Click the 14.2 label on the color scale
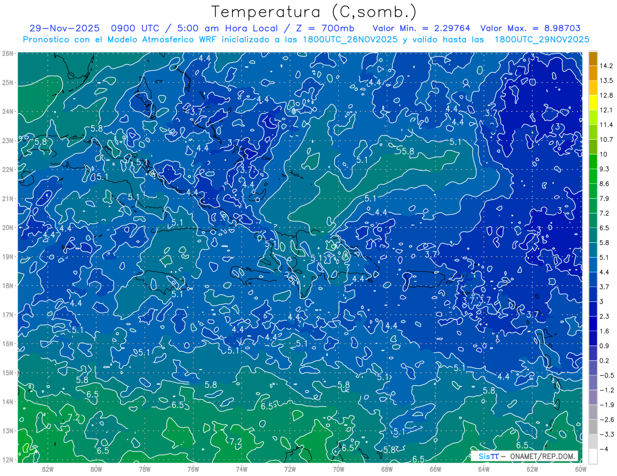 (x=606, y=66)
